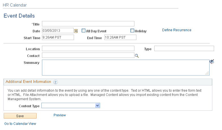The height and width of the screenshot is (130, 222).
Task: Click the Date field showing 03/05/2013
Action: click(x=58, y=30)
